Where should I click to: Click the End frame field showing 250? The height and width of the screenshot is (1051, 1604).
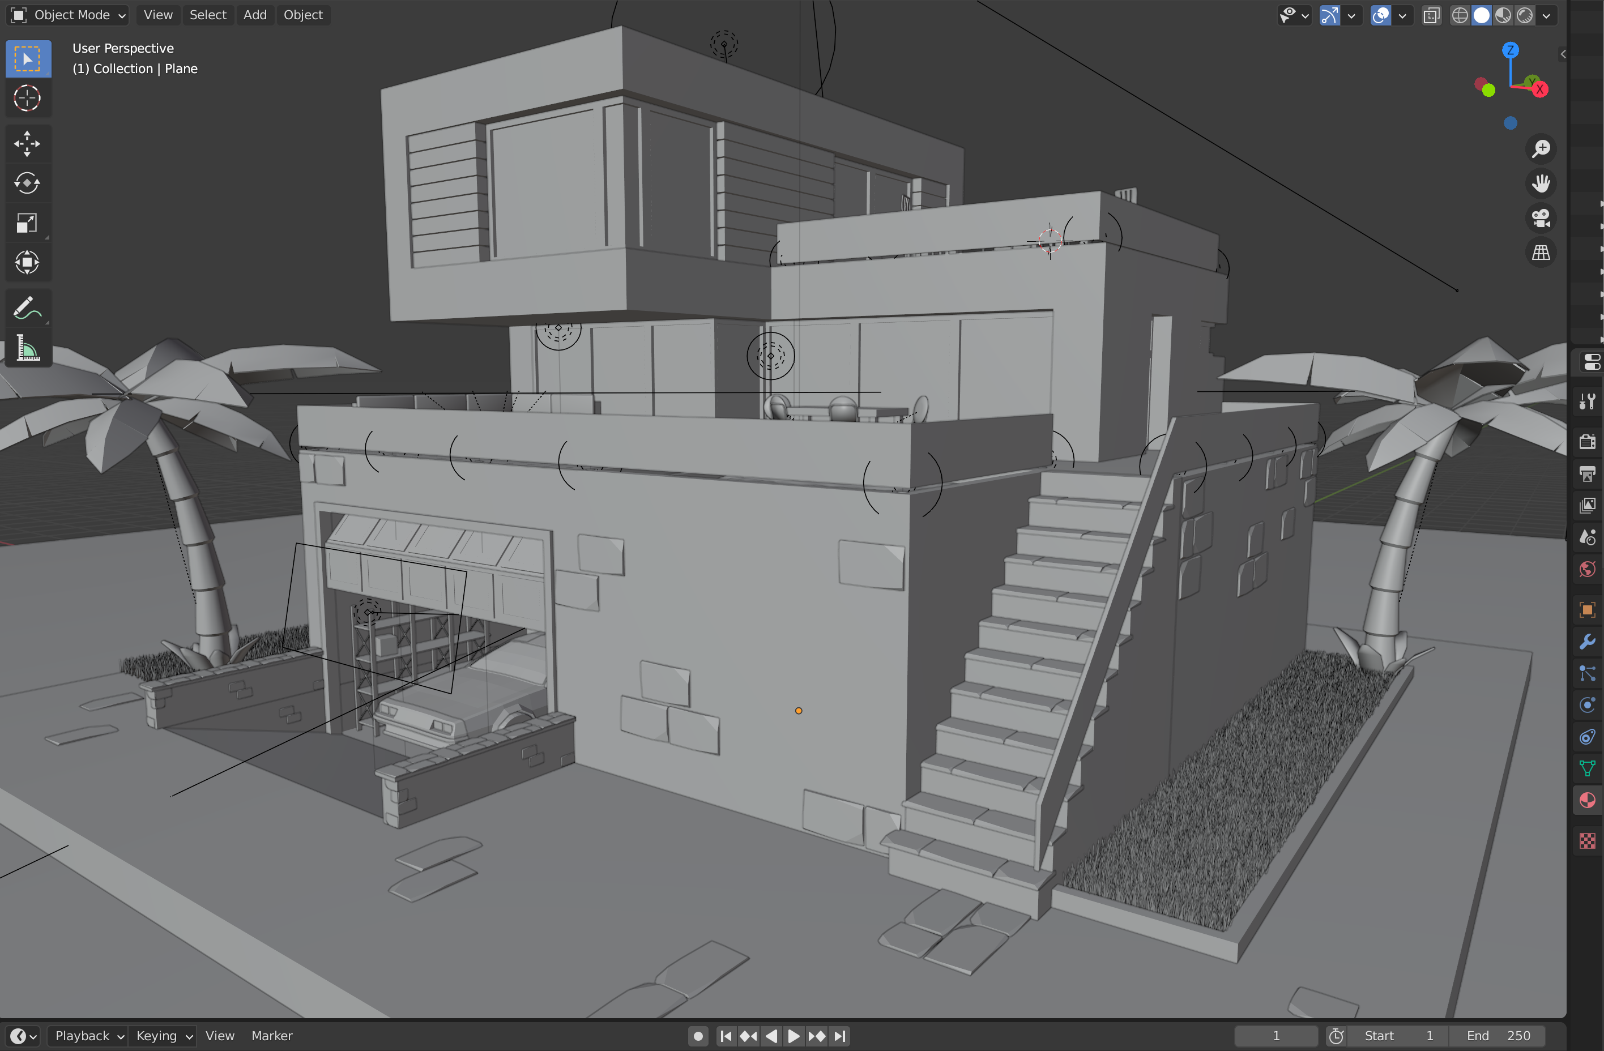coord(1498,1036)
